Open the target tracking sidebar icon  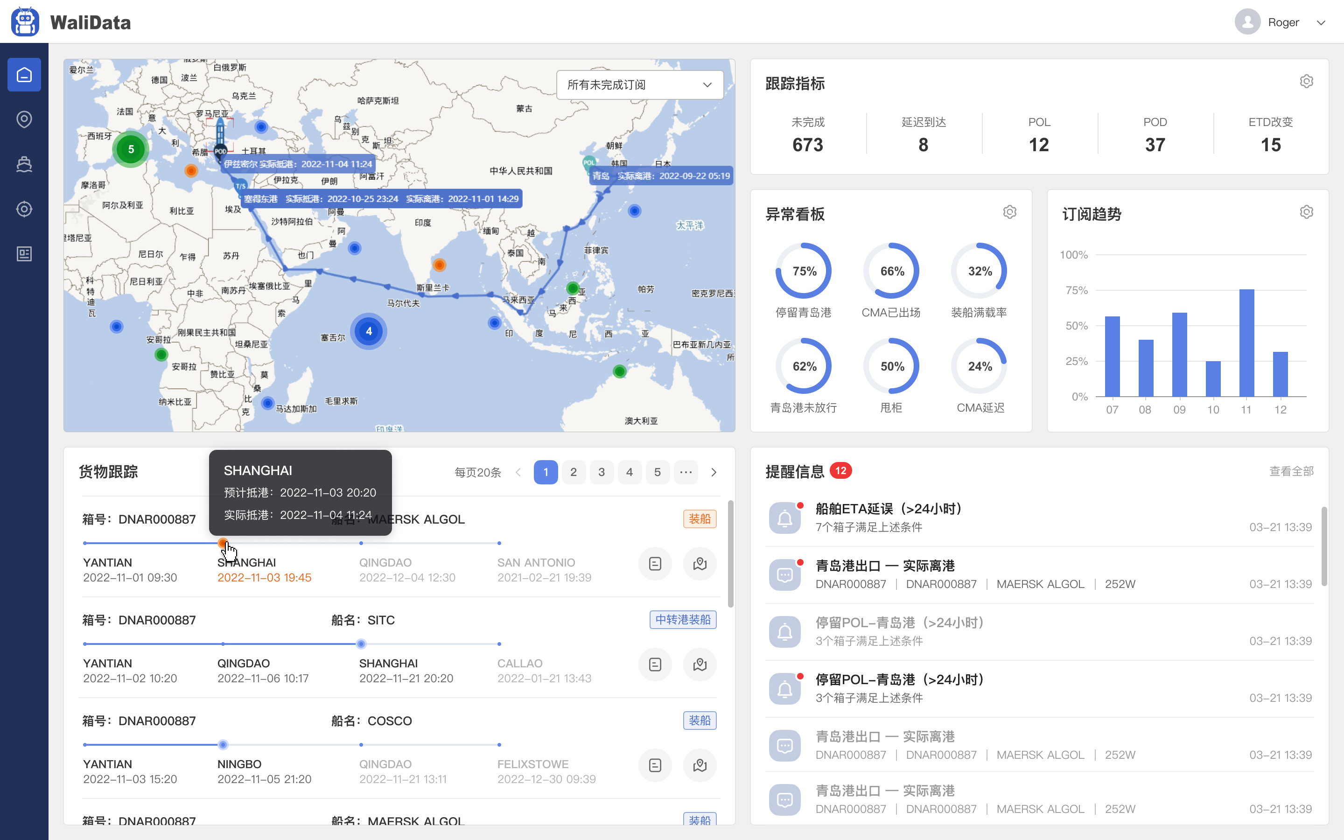[x=24, y=209]
